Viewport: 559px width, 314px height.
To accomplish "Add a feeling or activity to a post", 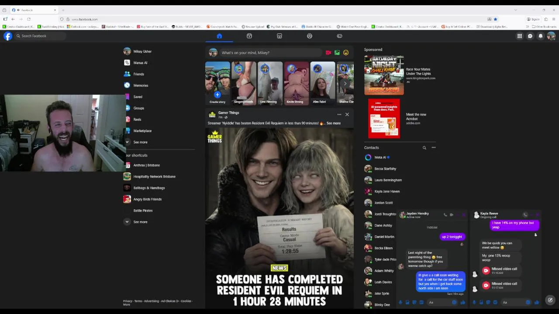I will (x=346, y=53).
